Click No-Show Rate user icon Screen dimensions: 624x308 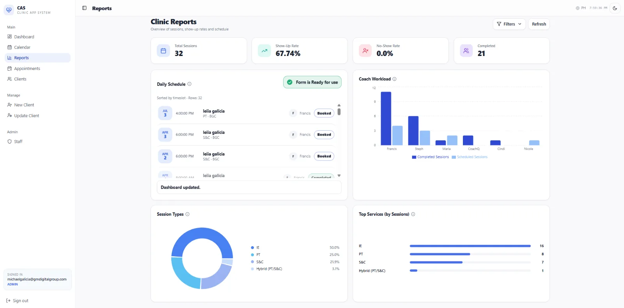(x=365, y=51)
